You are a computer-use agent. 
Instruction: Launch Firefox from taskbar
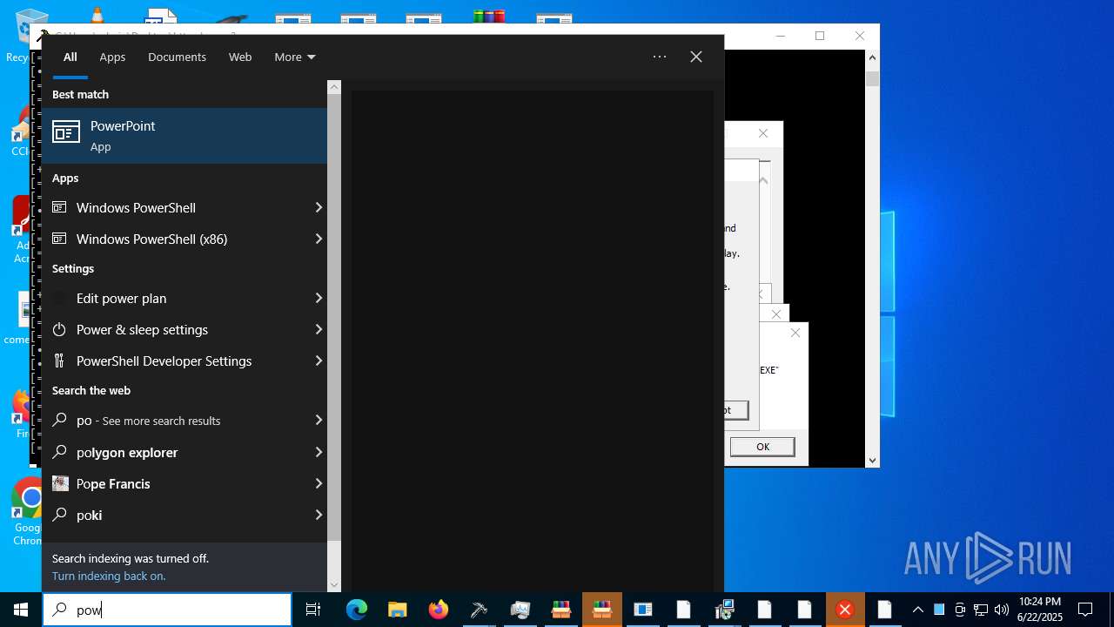pos(439,610)
